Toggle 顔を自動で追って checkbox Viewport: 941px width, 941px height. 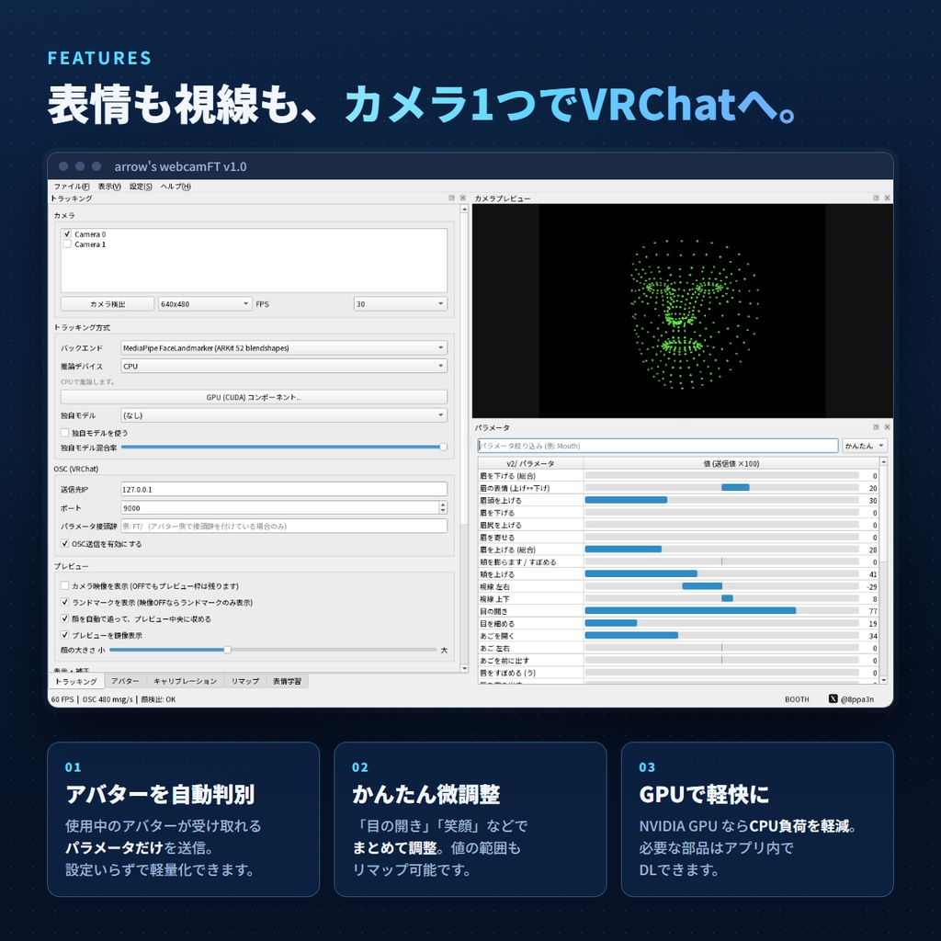[65, 618]
